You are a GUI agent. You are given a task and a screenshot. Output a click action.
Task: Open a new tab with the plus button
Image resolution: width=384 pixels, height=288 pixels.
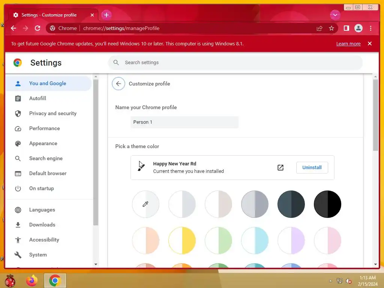click(106, 15)
